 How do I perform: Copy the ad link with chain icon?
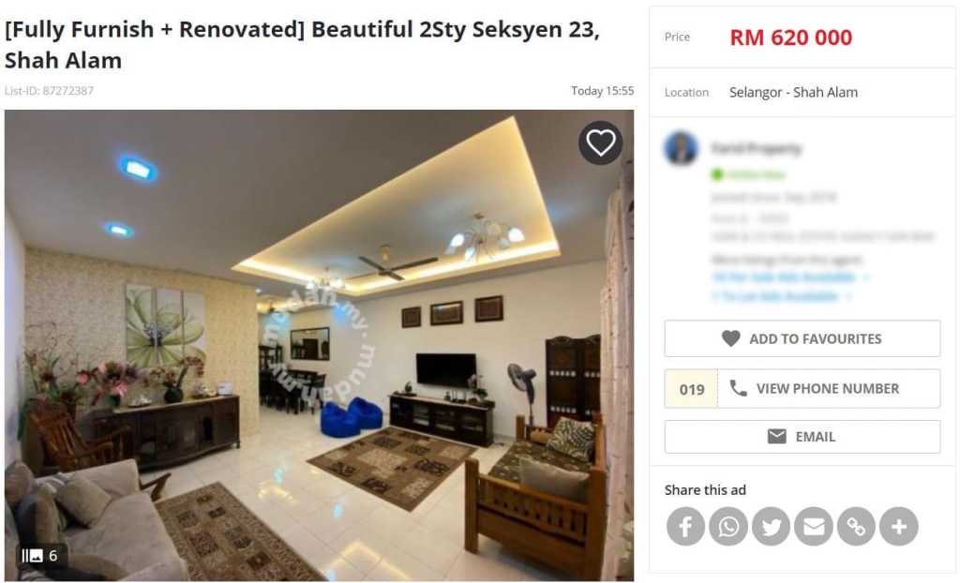click(856, 526)
